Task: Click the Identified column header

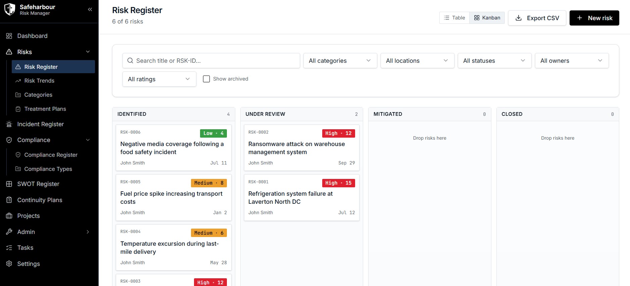Action: pyautogui.click(x=174, y=114)
